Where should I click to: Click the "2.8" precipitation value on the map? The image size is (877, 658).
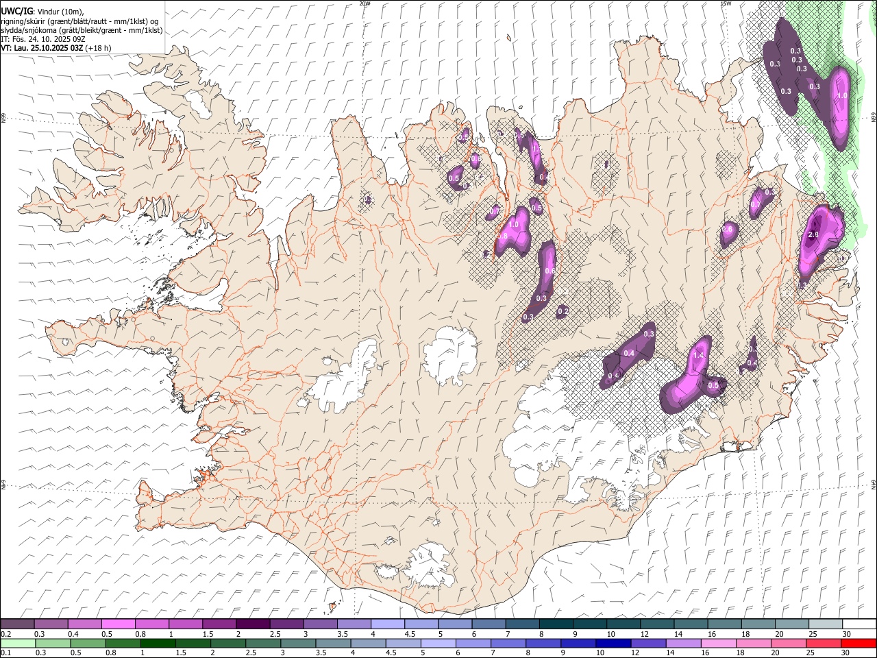click(813, 234)
